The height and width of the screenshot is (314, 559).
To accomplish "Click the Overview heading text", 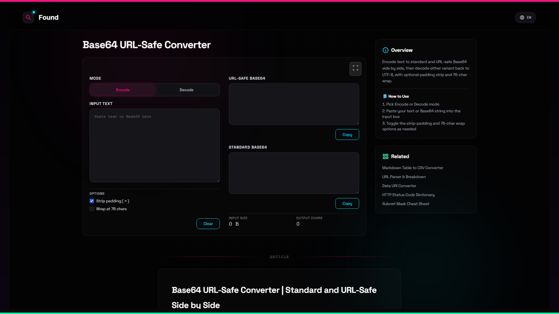I will coord(402,50).
